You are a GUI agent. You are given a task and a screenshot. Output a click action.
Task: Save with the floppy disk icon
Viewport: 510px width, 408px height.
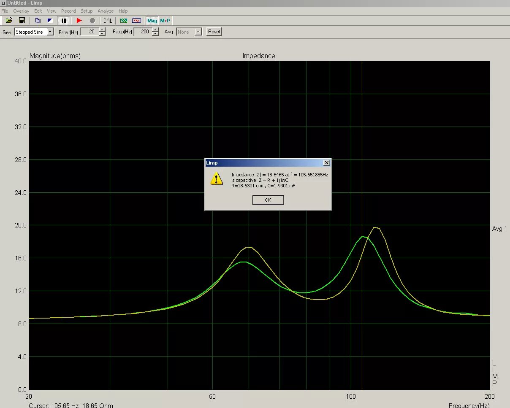coord(22,20)
